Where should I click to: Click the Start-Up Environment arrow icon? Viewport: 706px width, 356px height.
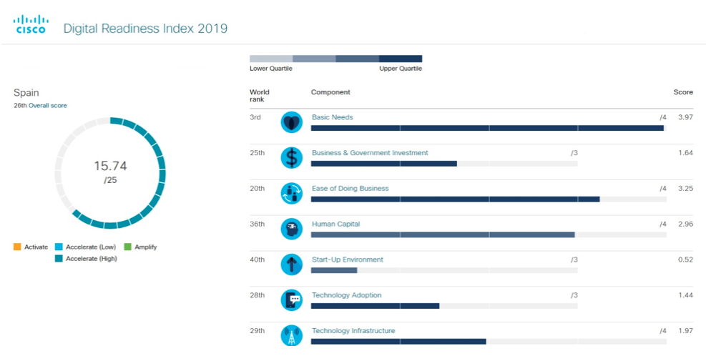[292, 264]
